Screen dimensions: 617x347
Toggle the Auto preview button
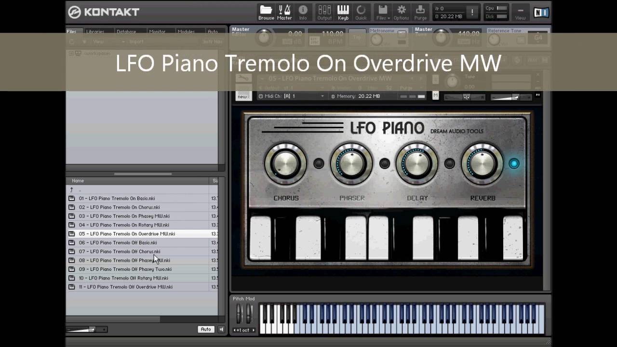click(x=206, y=330)
